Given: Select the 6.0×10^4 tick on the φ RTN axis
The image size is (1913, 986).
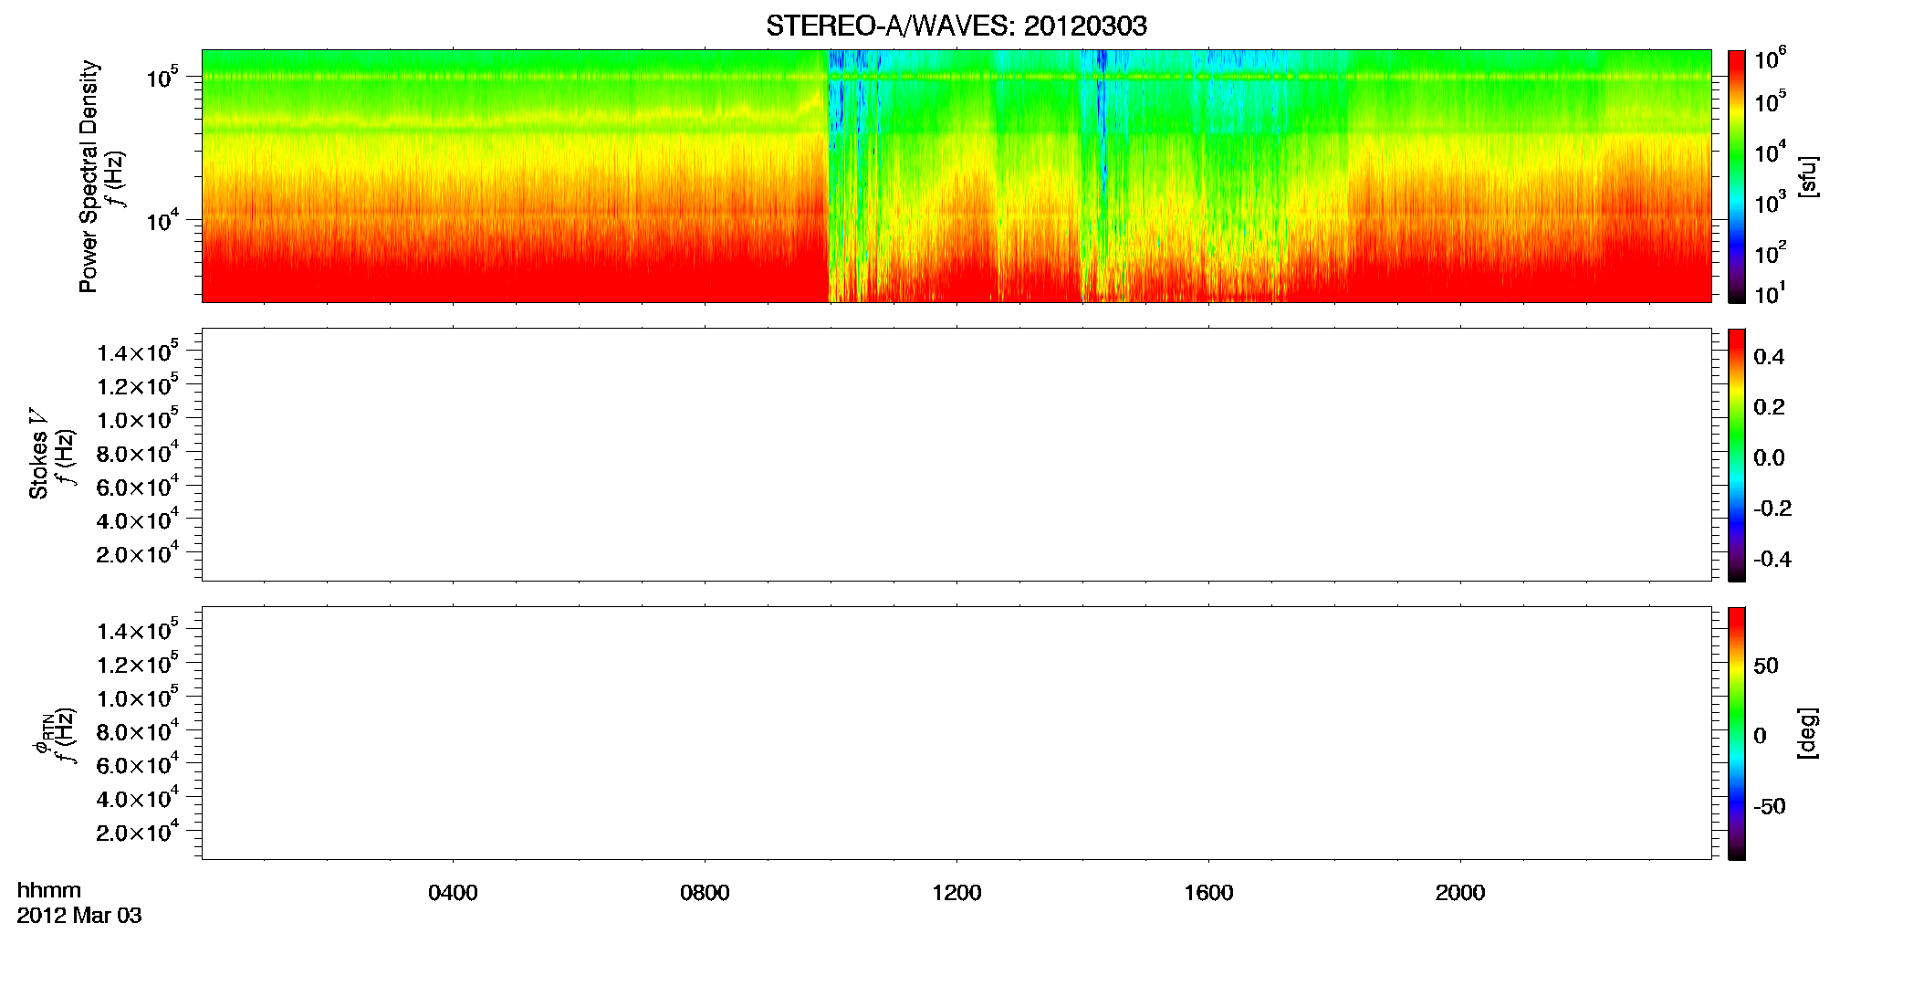Looking at the screenshot, I should [x=138, y=765].
